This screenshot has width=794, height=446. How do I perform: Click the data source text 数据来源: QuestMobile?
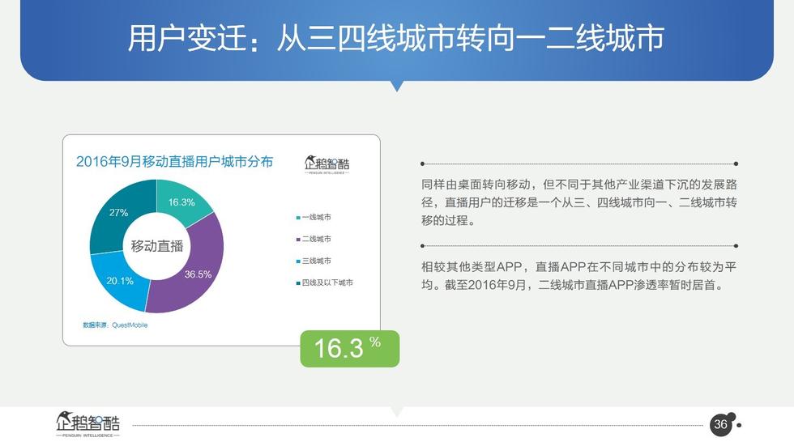tap(115, 325)
